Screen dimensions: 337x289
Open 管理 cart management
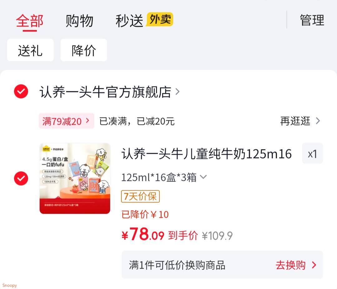tap(312, 20)
